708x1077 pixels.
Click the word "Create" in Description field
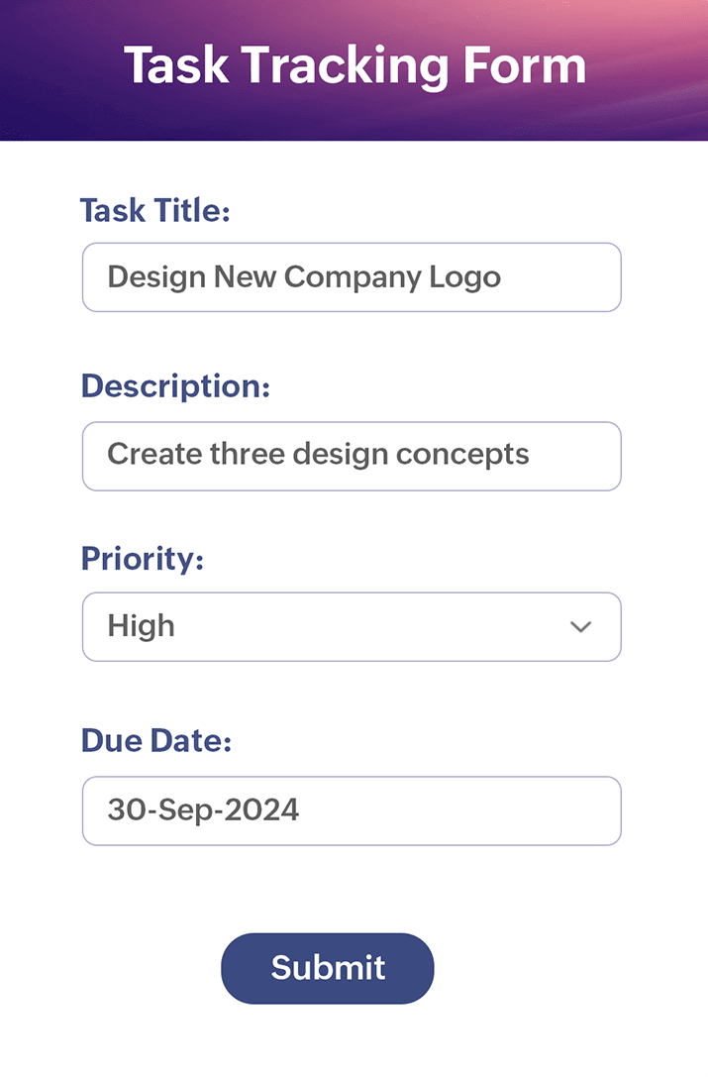153,455
